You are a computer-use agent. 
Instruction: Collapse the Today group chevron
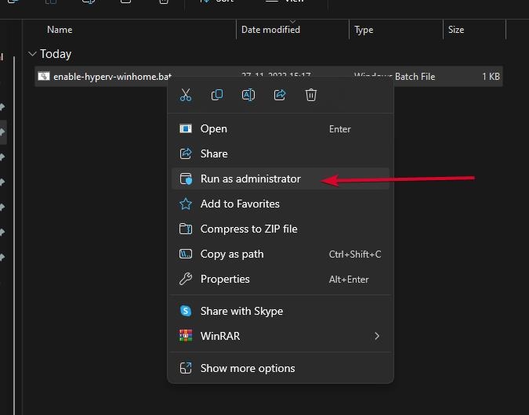[32, 53]
